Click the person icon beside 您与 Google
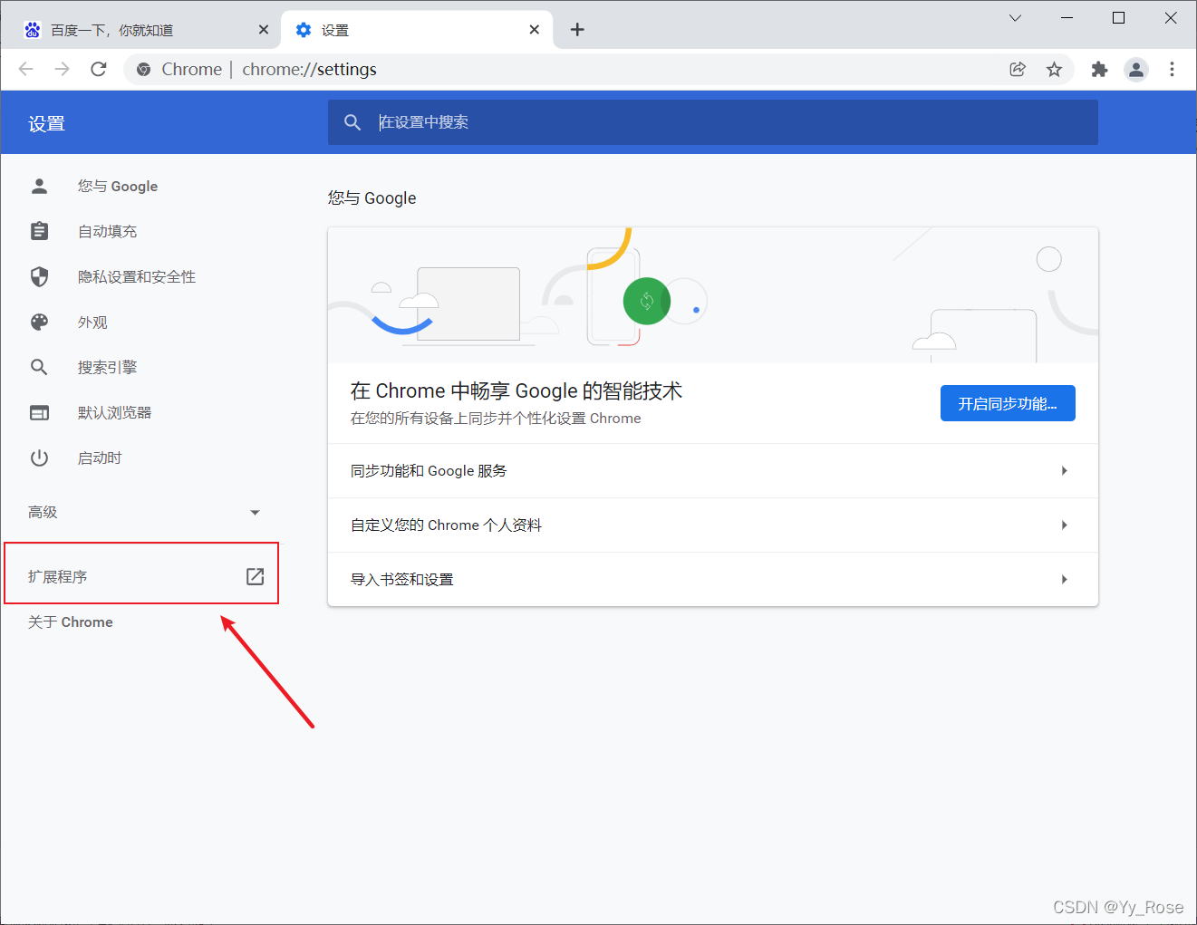 coord(39,186)
